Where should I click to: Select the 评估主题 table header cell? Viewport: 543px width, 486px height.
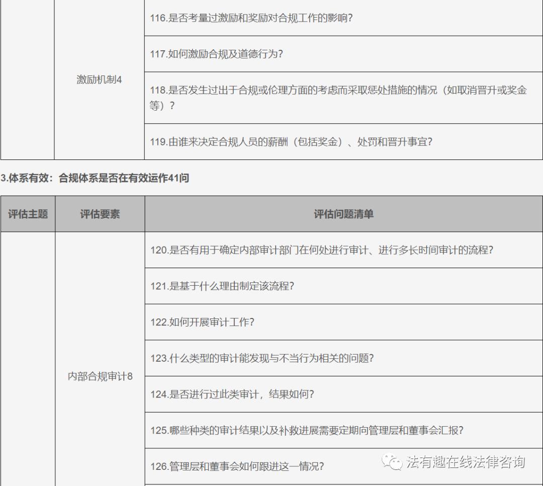pyautogui.click(x=28, y=214)
